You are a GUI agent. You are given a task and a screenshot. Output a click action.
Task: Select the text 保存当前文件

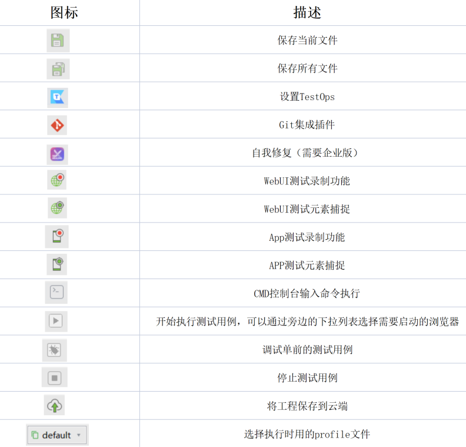click(307, 40)
